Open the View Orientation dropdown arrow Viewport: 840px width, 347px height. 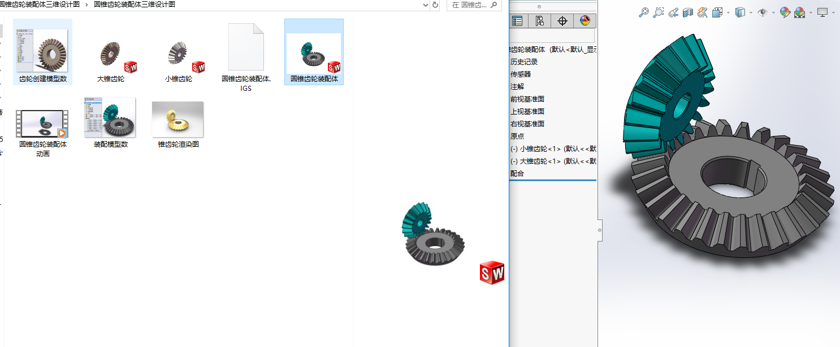coord(728,12)
